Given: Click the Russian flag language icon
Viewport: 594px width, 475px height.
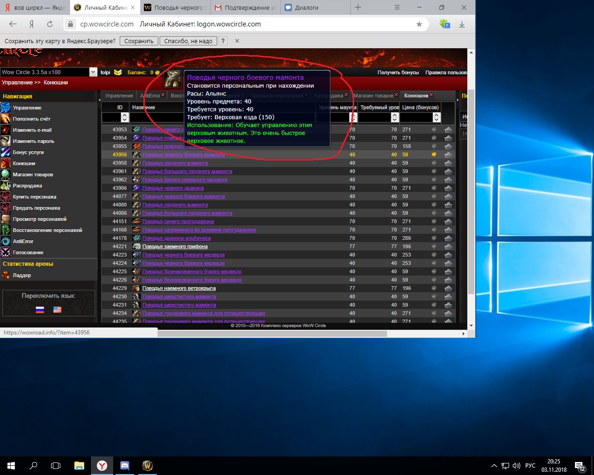Looking at the screenshot, I should pos(40,309).
